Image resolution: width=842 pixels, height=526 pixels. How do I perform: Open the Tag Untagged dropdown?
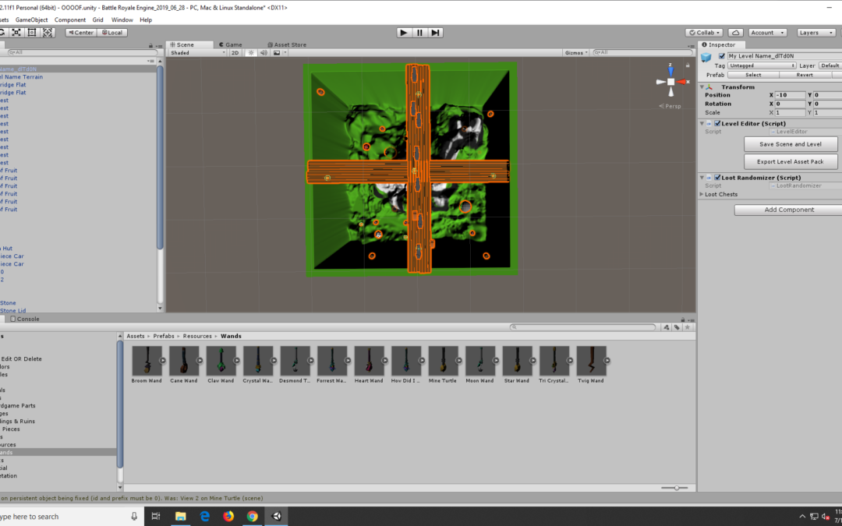click(762, 65)
